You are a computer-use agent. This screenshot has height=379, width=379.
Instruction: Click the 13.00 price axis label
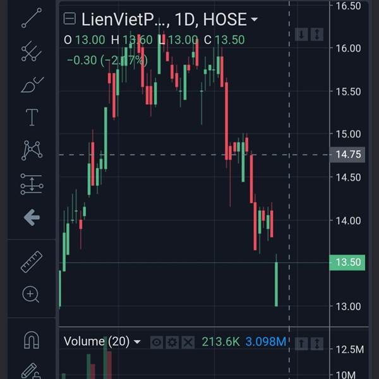pyautogui.click(x=348, y=306)
